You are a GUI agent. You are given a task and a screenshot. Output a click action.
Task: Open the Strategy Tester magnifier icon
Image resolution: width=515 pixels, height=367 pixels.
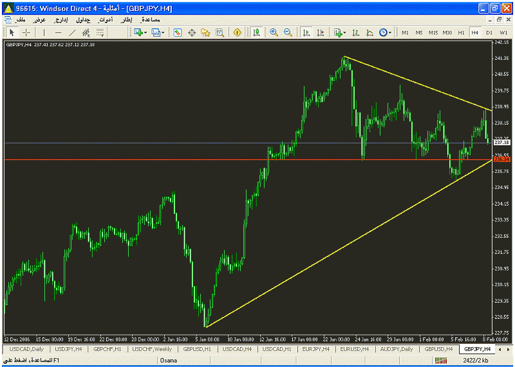click(x=220, y=33)
